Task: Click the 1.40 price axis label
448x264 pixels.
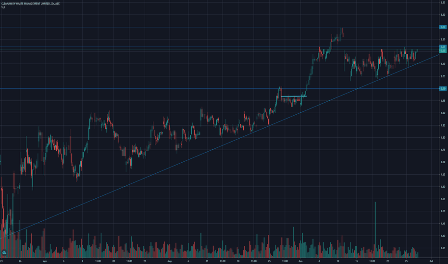Action: (443, 236)
